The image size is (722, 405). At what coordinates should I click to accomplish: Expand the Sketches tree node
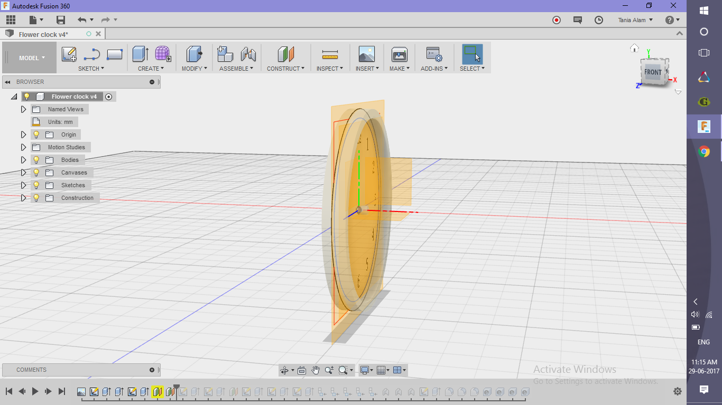click(x=23, y=185)
